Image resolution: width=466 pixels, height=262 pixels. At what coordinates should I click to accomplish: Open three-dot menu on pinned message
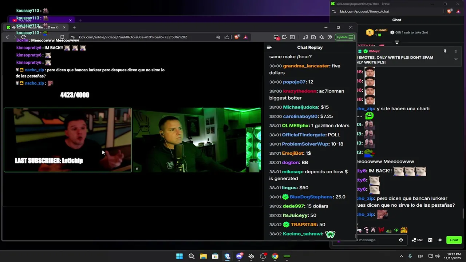click(x=456, y=51)
